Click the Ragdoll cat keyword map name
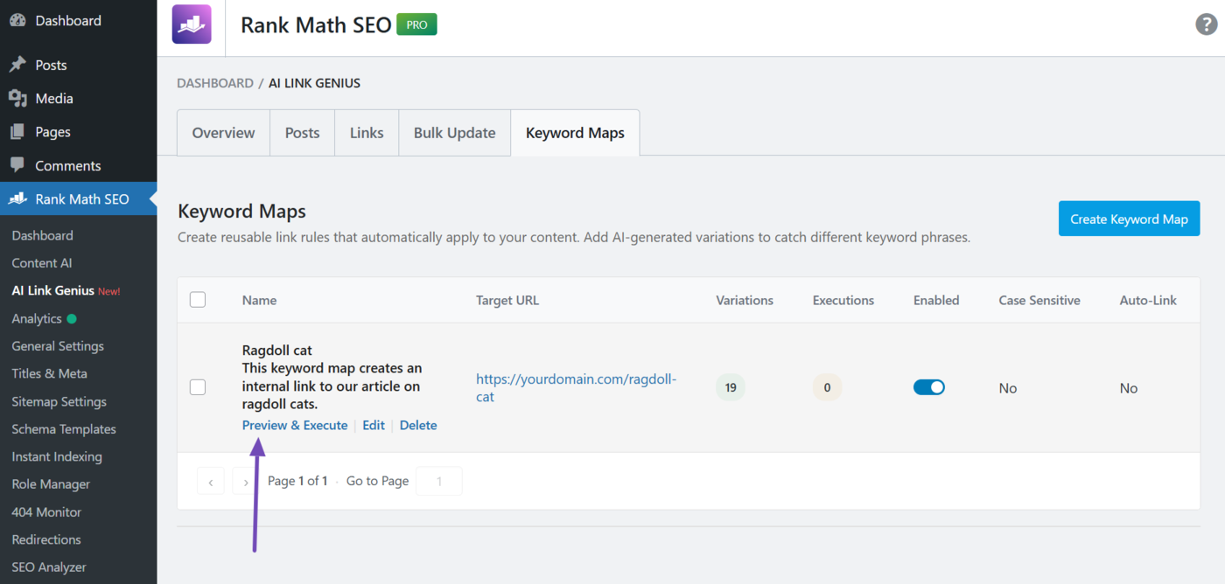 (x=277, y=351)
